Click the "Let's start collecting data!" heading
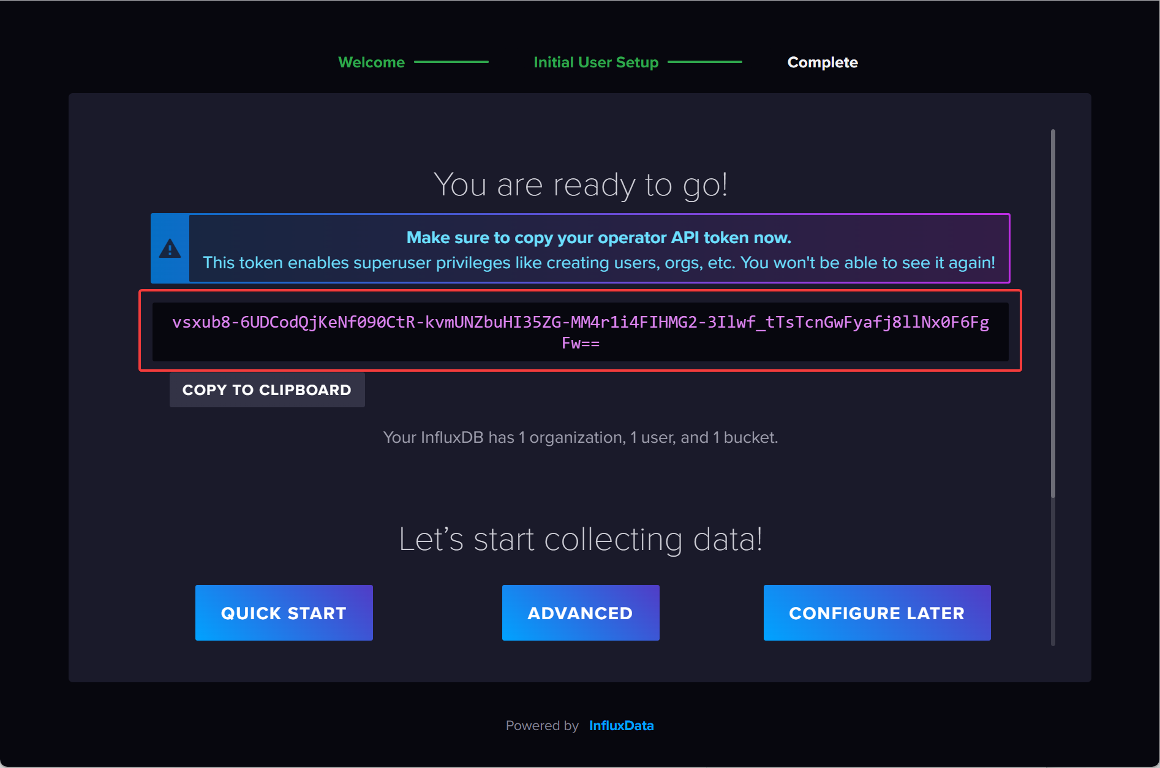Viewport: 1160px width, 768px height. point(580,540)
